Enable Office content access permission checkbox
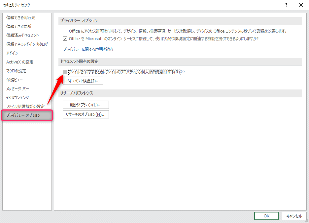This screenshot has width=309, height=223. tap(65, 31)
